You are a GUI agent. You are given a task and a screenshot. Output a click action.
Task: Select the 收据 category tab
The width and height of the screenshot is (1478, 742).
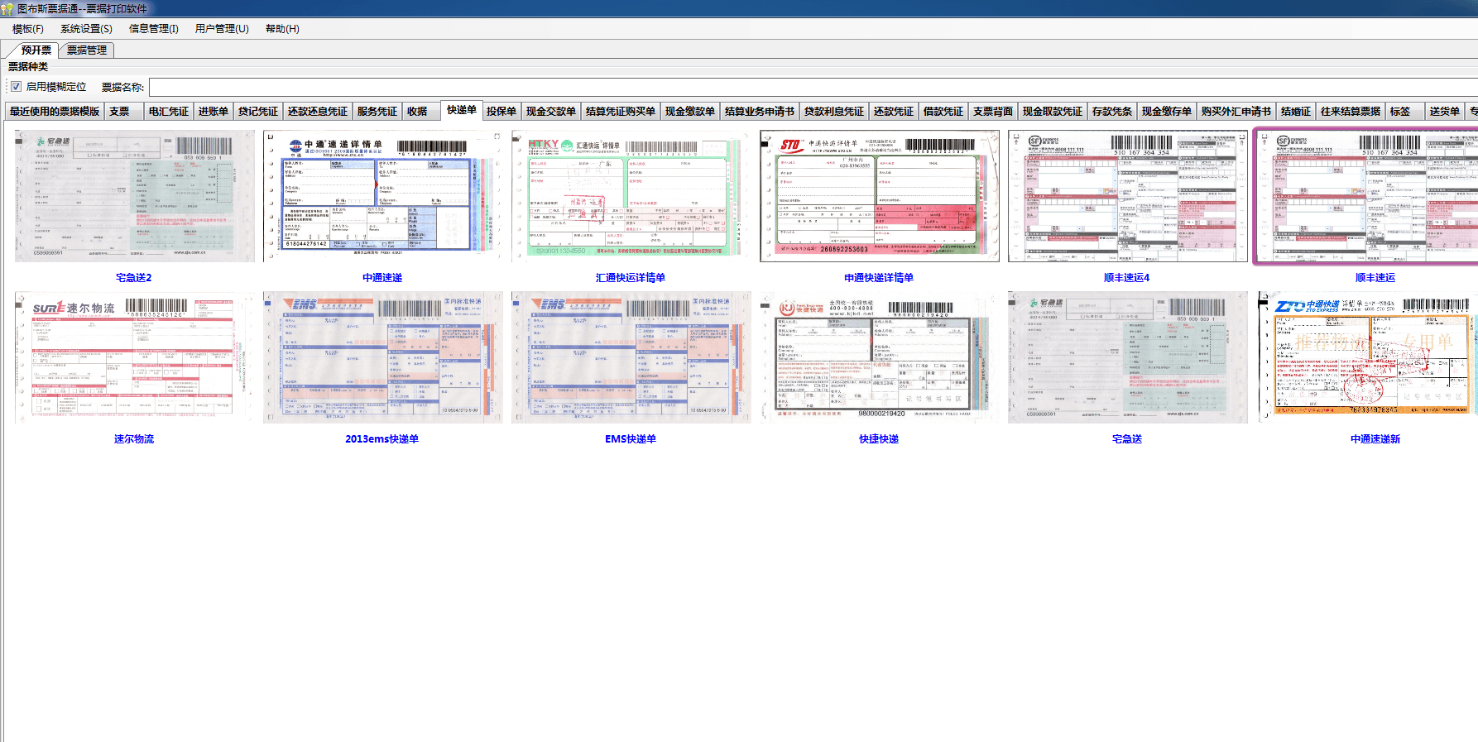[421, 112]
